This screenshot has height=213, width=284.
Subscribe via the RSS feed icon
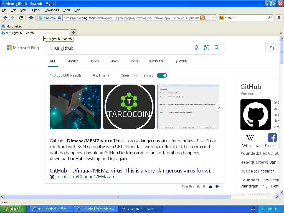(202, 18)
